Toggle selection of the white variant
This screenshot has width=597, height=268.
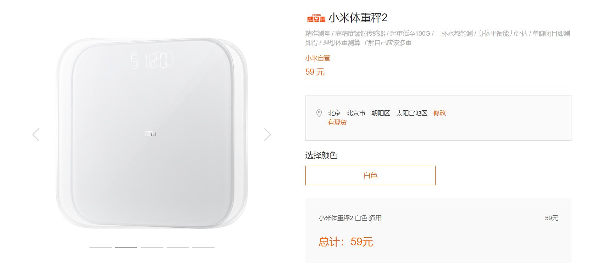pos(370,175)
